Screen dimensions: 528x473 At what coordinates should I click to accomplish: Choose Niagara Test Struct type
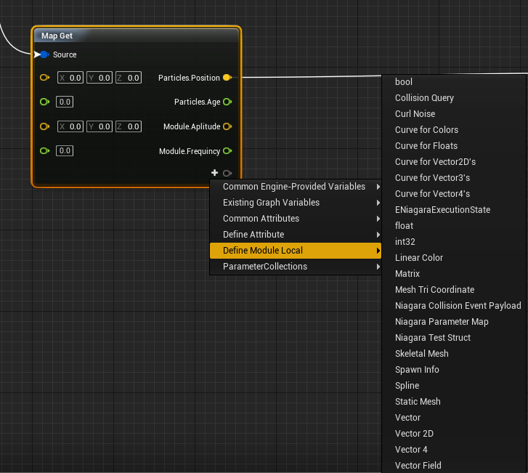coord(454,338)
